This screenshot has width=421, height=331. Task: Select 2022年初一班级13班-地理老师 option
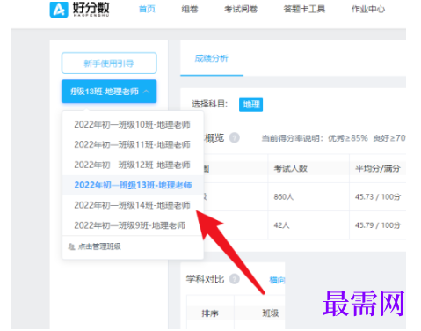coord(133,185)
